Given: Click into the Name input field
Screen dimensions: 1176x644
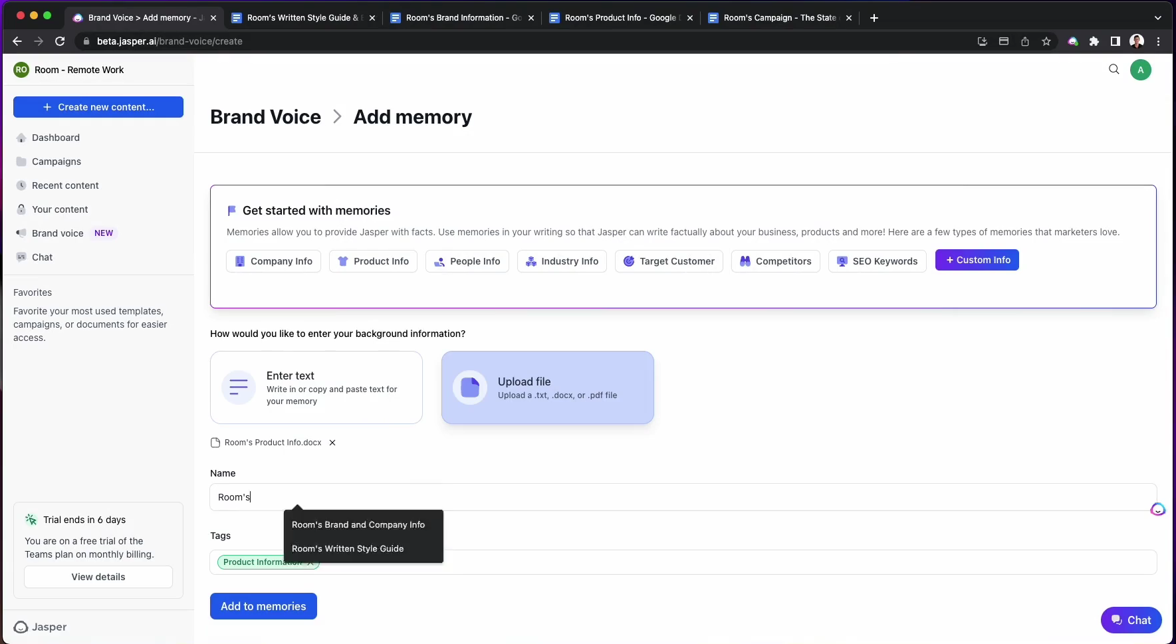Looking at the screenshot, I should (683, 497).
